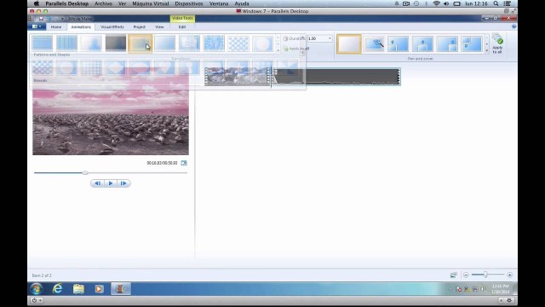Select the vertical bars transition thumbnail
545x307 pixels.
(66, 43)
